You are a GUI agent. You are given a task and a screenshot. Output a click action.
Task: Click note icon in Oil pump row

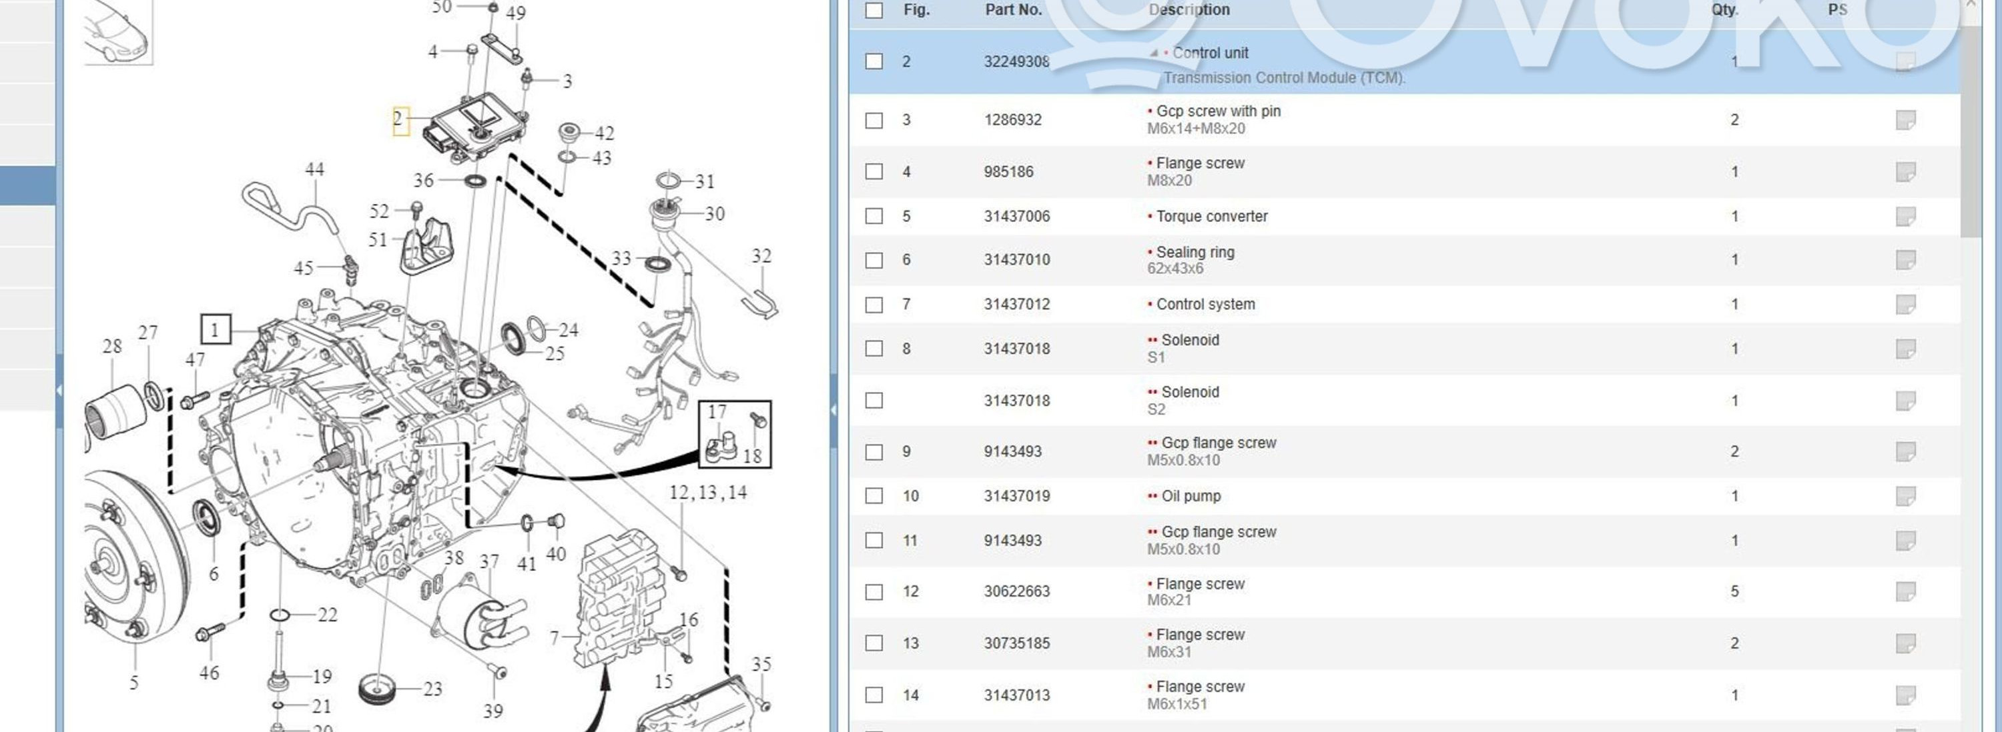[1905, 495]
